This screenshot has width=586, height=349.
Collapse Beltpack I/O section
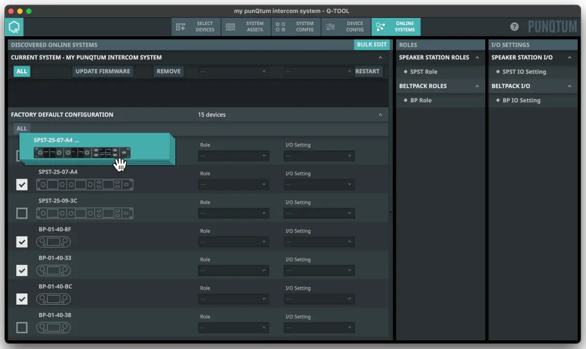point(570,86)
